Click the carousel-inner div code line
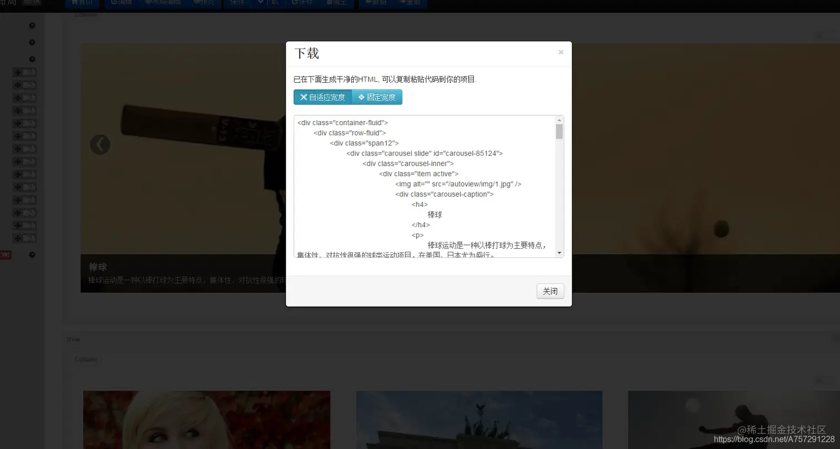840x449 pixels. click(x=408, y=163)
